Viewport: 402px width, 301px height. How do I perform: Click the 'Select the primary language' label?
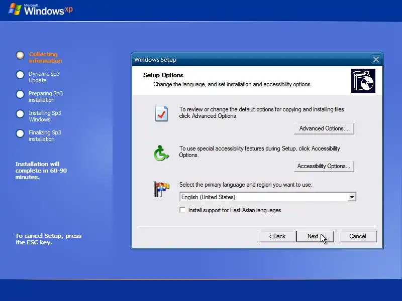point(246,185)
